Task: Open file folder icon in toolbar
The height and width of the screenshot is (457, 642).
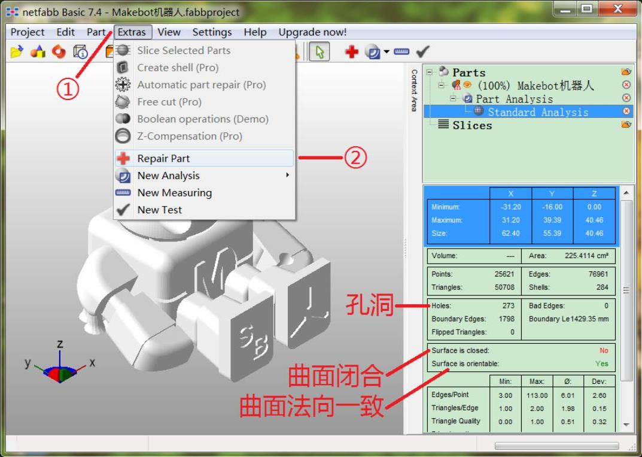Action: (17, 52)
